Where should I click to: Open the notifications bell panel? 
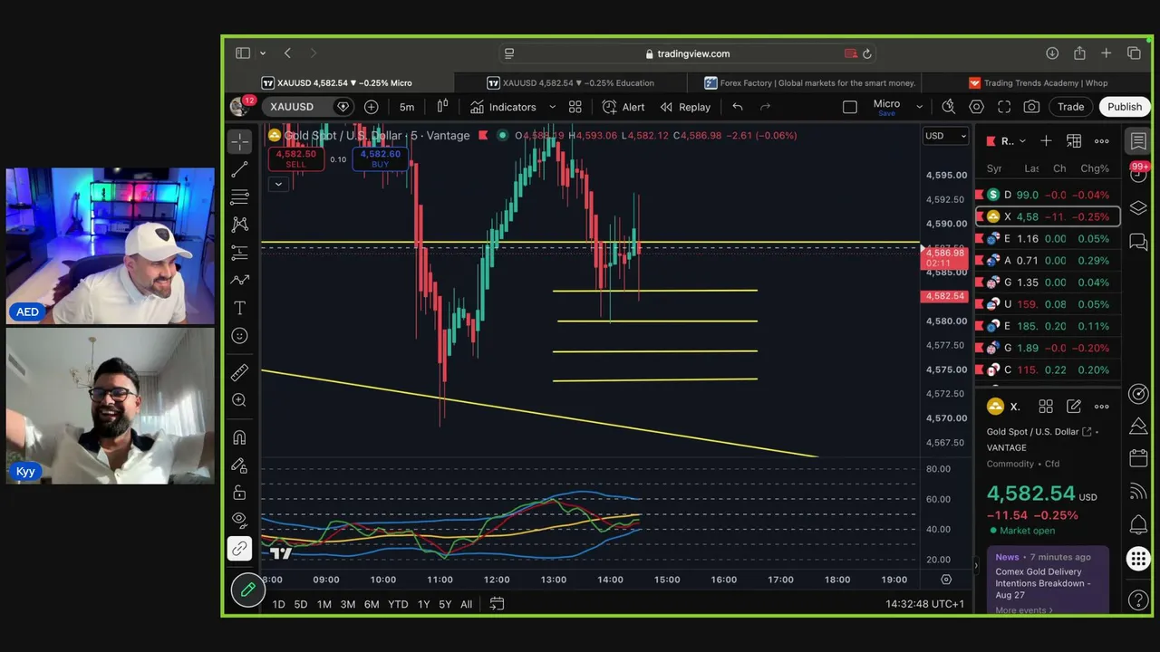tap(1138, 524)
